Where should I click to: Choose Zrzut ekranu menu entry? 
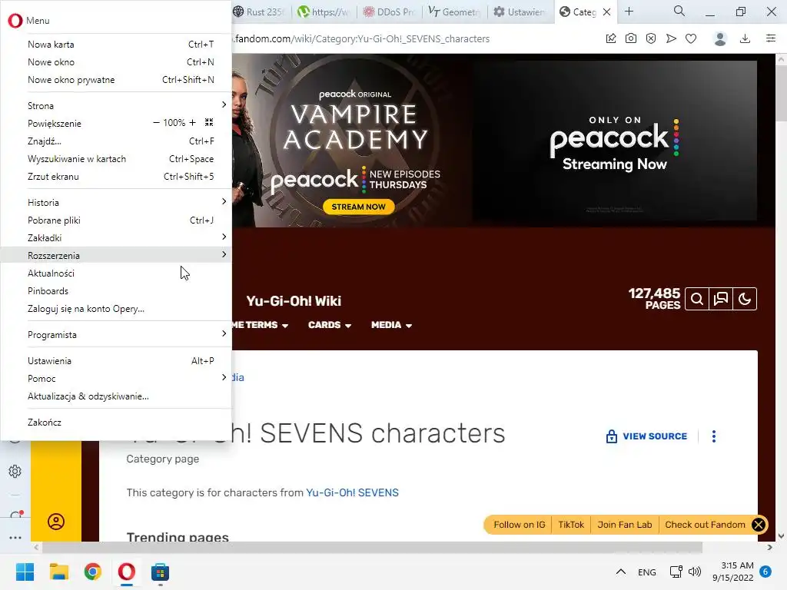click(116, 177)
